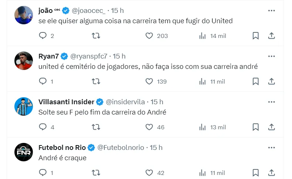Open the @ryanspfc7 profile handle link
This screenshot has height=179, width=292.
coord(89,56)
